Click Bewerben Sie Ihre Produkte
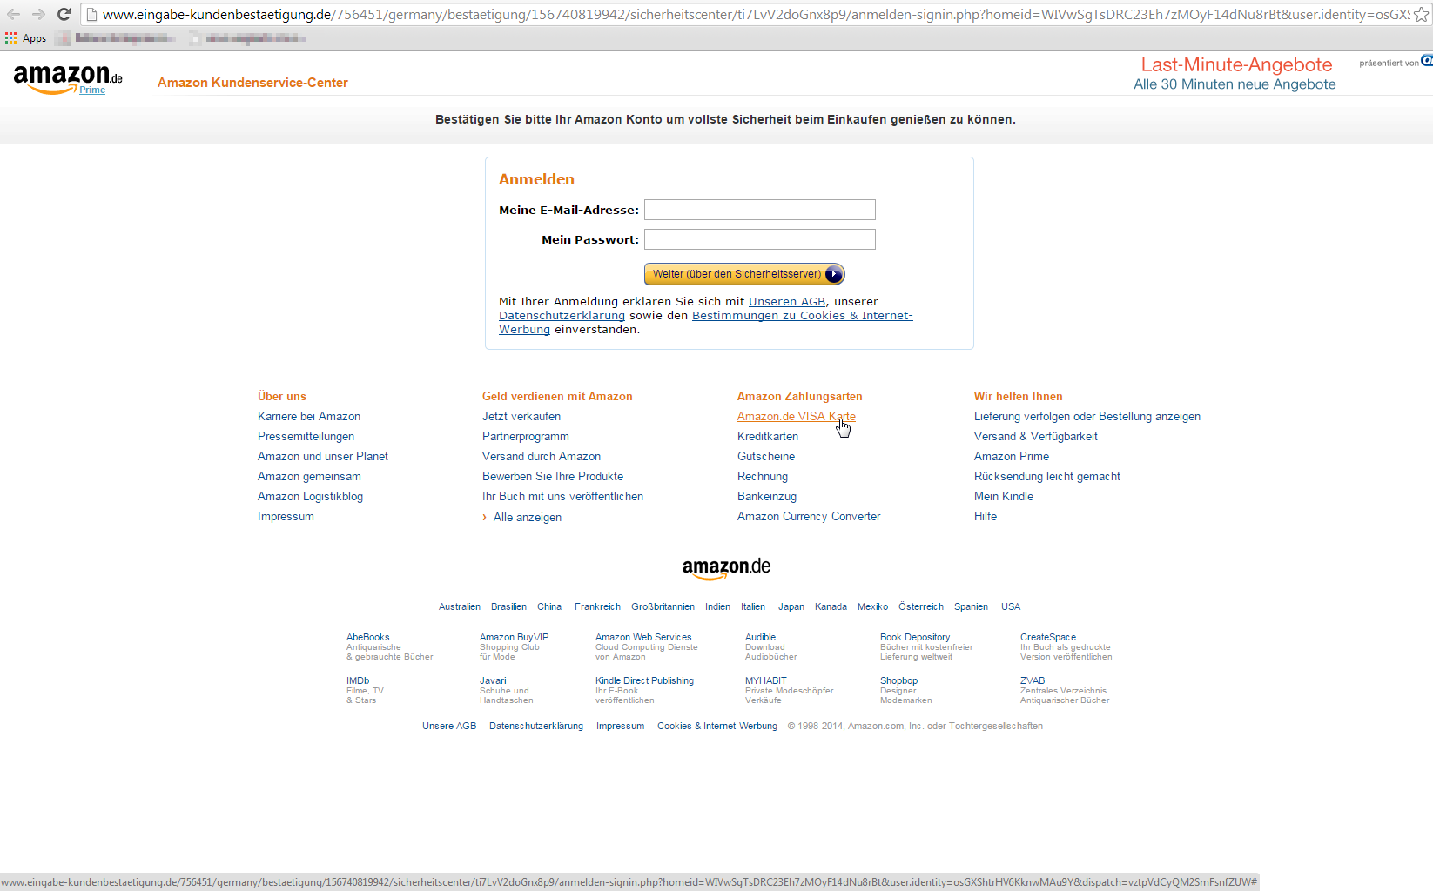Viewport: 1433px width, 891px height. click(x=553, y=477)
